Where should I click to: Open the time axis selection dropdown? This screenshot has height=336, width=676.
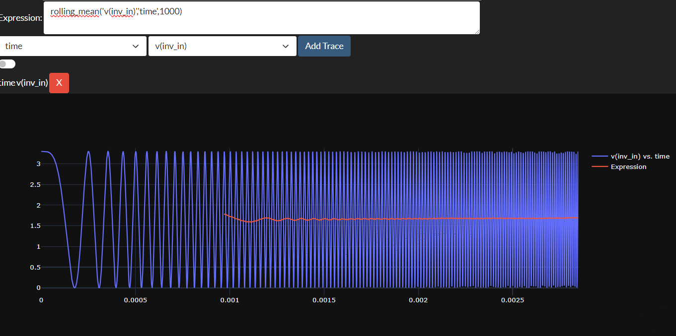(72, 46)
